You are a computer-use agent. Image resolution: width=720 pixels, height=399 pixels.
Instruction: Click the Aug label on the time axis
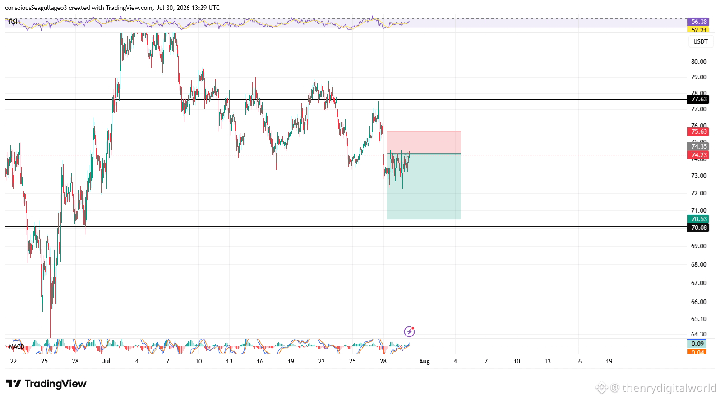tap(425, 361)
